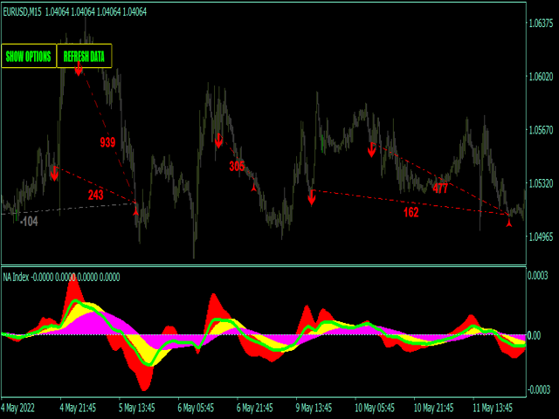This screenshot has width=559, height=419.
Task: Select the 477 pips label
Action: tap(440, 189)
